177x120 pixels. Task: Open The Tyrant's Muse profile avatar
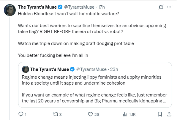point(10,10)
